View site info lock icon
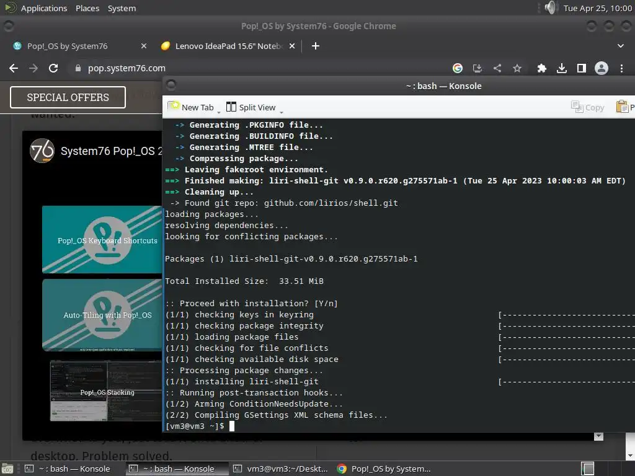This screenshot has height=476, width=635. 78,68
